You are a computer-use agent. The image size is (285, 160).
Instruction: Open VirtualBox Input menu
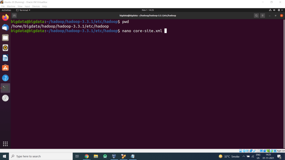[x=27, y=6]
